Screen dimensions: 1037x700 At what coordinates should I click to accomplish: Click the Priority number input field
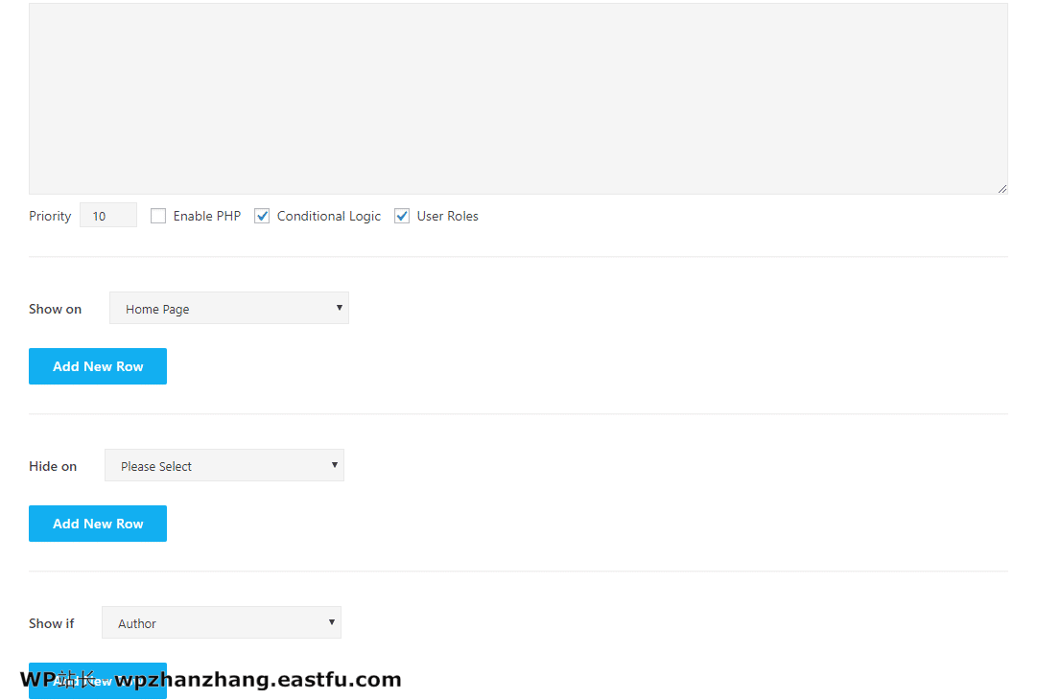click(108, 216)
